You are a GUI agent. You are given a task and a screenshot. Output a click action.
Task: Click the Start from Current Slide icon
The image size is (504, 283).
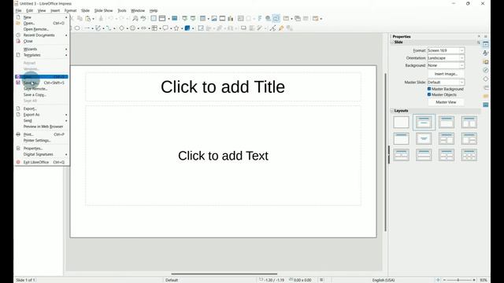tap(193, 19)
